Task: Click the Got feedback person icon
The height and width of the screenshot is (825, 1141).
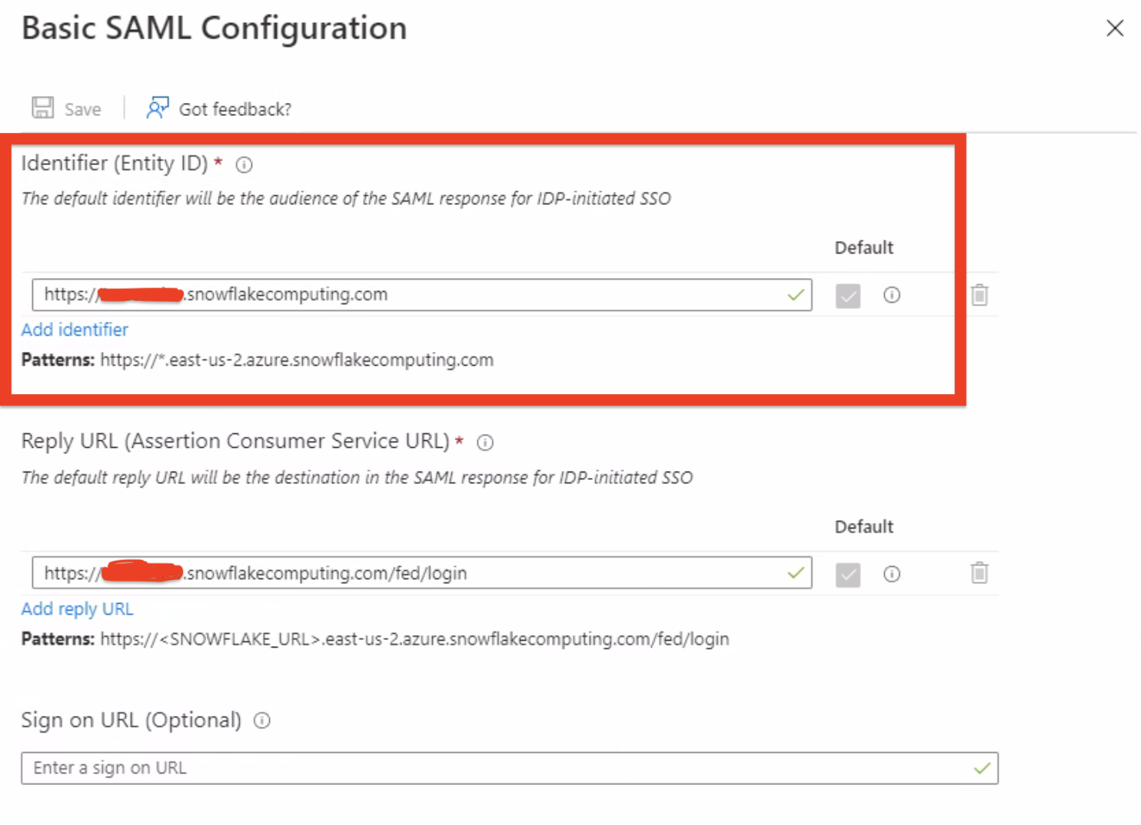Action: tap(158, 108)
